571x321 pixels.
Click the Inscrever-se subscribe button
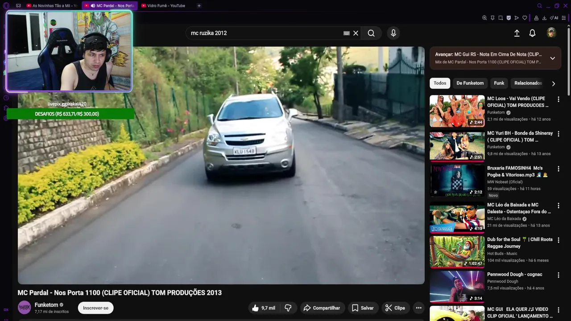tap(95, 308)
